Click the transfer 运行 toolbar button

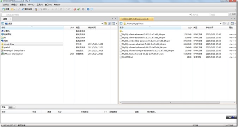pos(43,9)
